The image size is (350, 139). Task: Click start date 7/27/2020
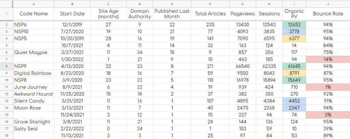72,31
